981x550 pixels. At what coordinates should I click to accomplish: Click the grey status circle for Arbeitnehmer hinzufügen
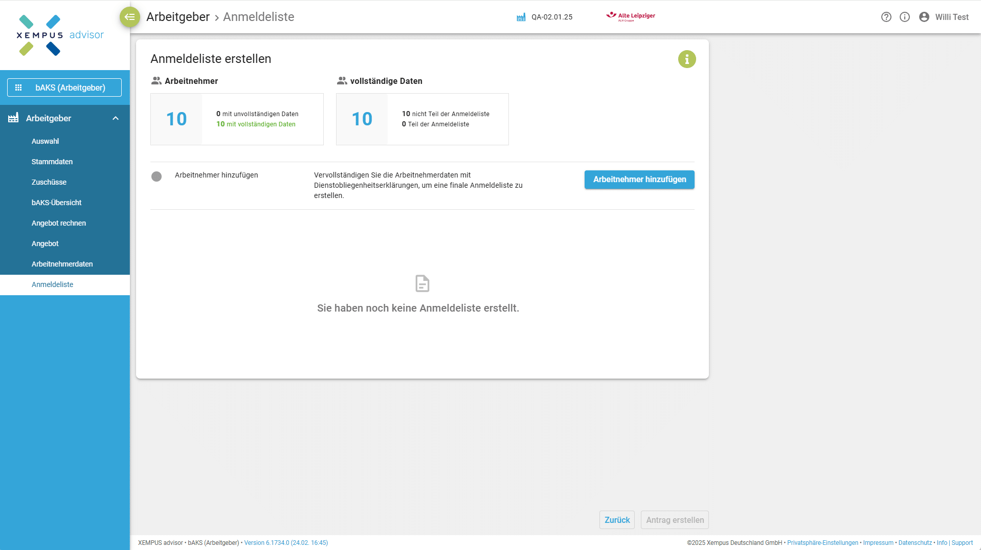point(157,177)
